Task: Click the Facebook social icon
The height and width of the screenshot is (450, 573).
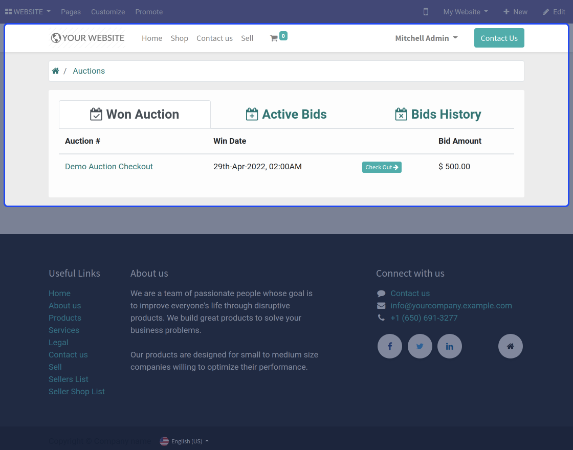Action: (389, 346)
